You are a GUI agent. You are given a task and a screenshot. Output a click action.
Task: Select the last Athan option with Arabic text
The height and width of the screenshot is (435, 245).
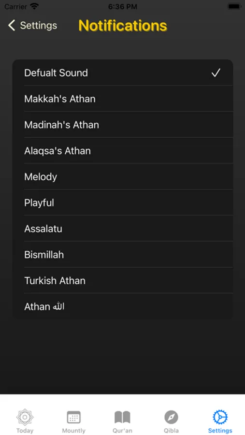[x=122, y=306]
